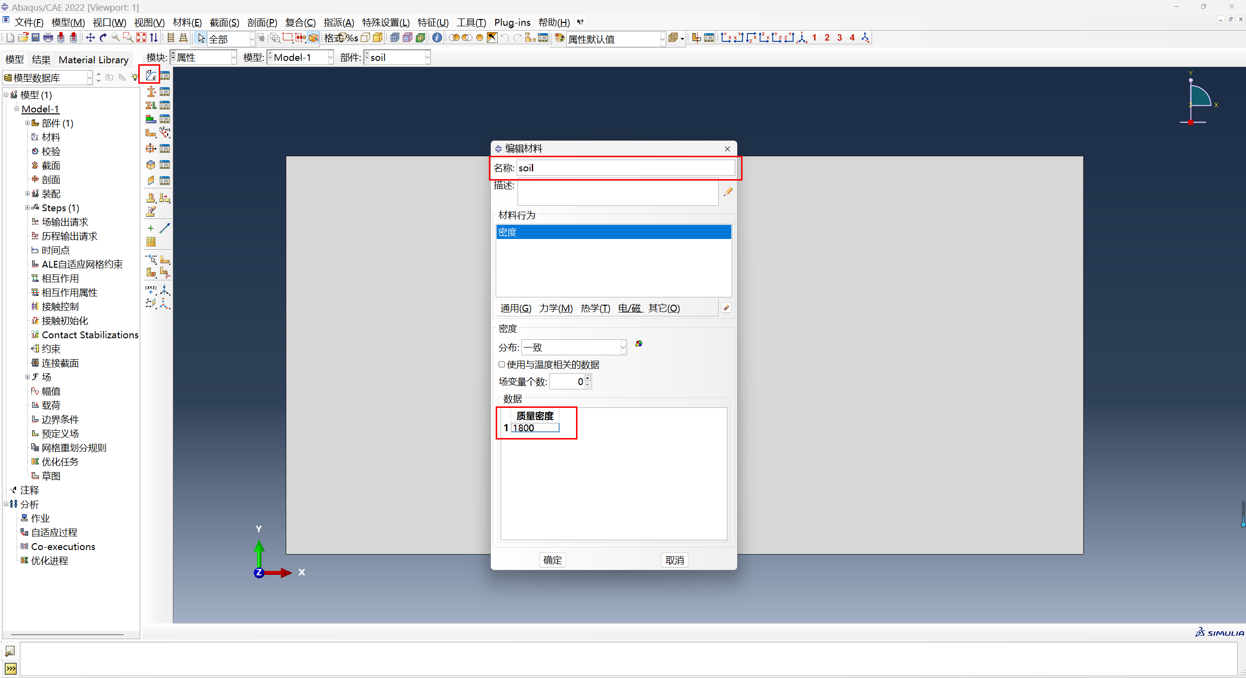Click the delete behavior eraser icon
The image size is (1246, 678).
(726, 308)
